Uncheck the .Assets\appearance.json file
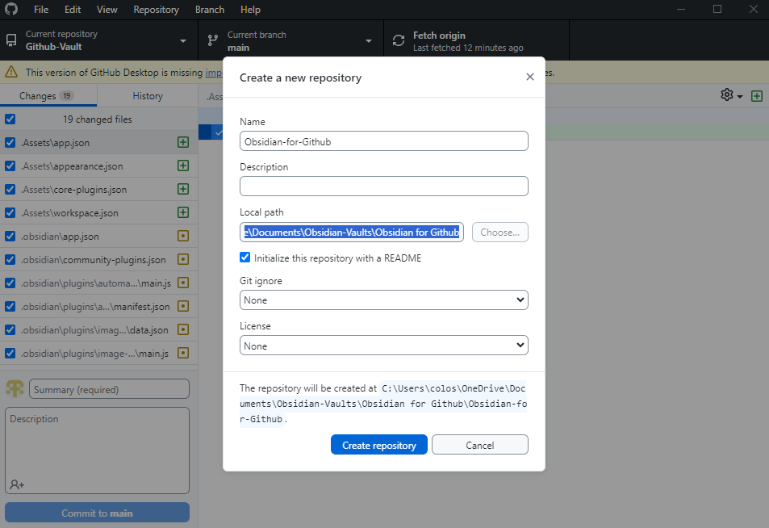Viewport: 769px width, 528px height. (x=10, y=165)
